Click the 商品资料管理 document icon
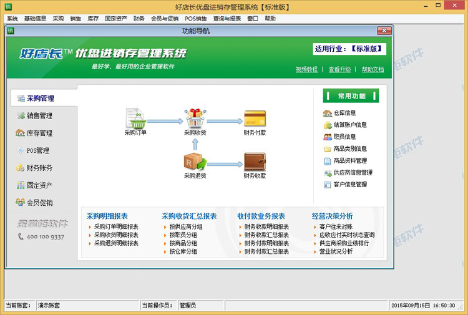The width and height of the screenshot is (468, 315). tap(328, 161)
